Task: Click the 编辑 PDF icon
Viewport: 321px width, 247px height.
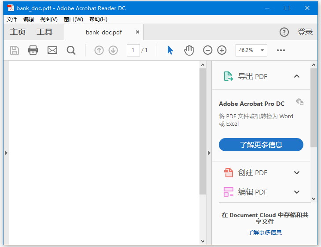Action: [229, 192]
